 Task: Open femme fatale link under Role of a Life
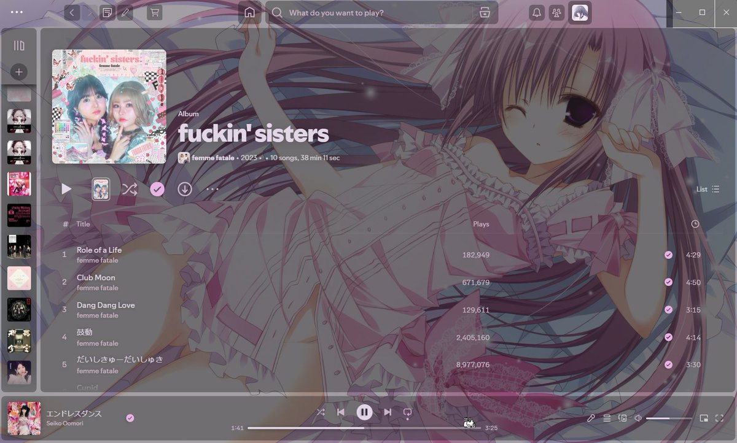(x=97, y=260)
